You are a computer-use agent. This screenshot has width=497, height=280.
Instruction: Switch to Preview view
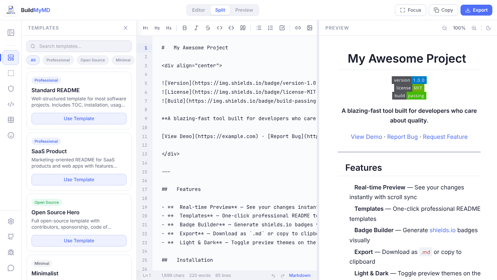244,10
